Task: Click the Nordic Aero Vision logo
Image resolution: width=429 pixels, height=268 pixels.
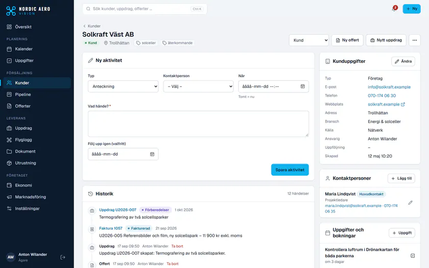Action: [28, 11]
